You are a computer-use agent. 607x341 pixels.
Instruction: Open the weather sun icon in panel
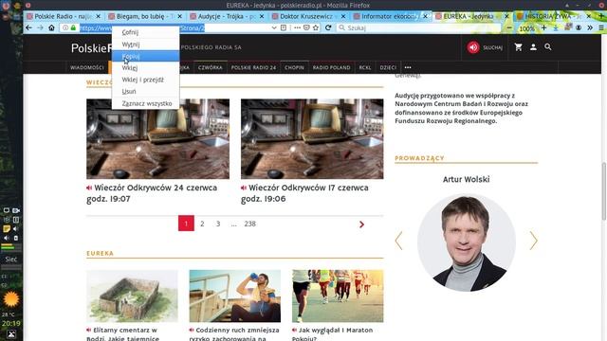point(10,299)
